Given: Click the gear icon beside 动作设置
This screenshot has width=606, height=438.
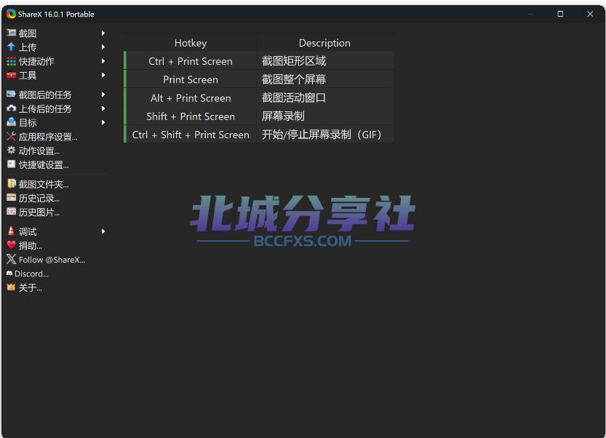Looking at the screenshot, I should coord(11,151).
